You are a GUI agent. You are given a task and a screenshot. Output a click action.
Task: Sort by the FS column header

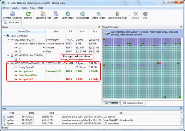coord(70,31)
